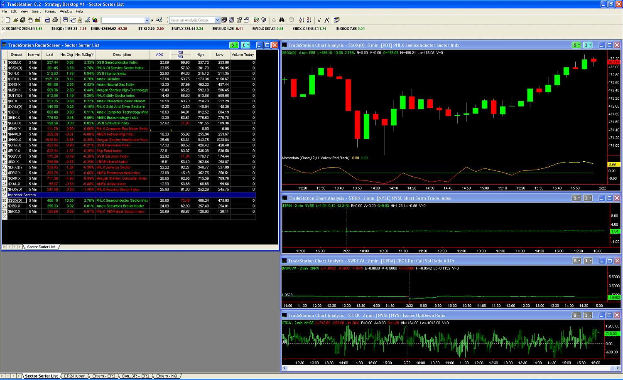Select the $HGX(D) symbol cell

click(x=17, y=190)
